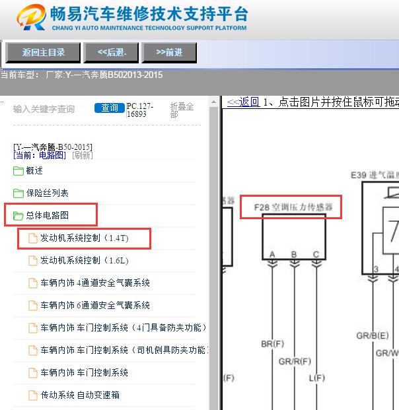
Task: Click pin B of the F28 connector
Action: coord(294,254)
